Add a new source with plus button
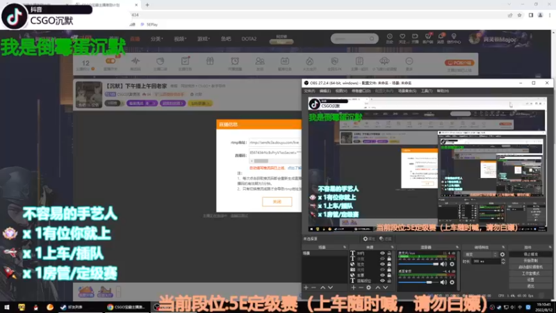 click(x=354, y=287)
